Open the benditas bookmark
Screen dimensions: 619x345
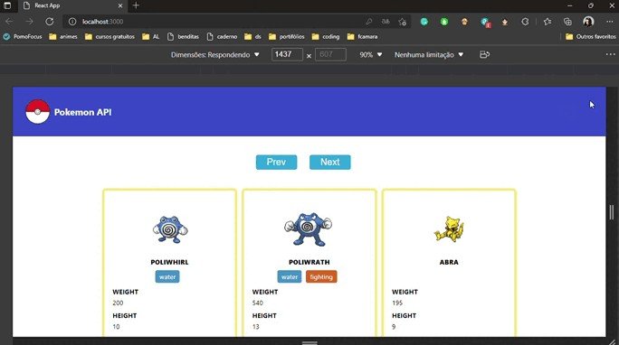pyautogui.click(x=183, y=37)
